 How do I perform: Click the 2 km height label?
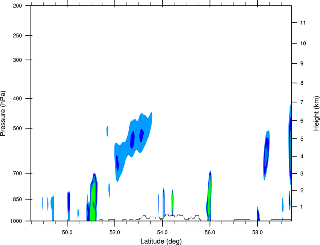coord(302,190)
